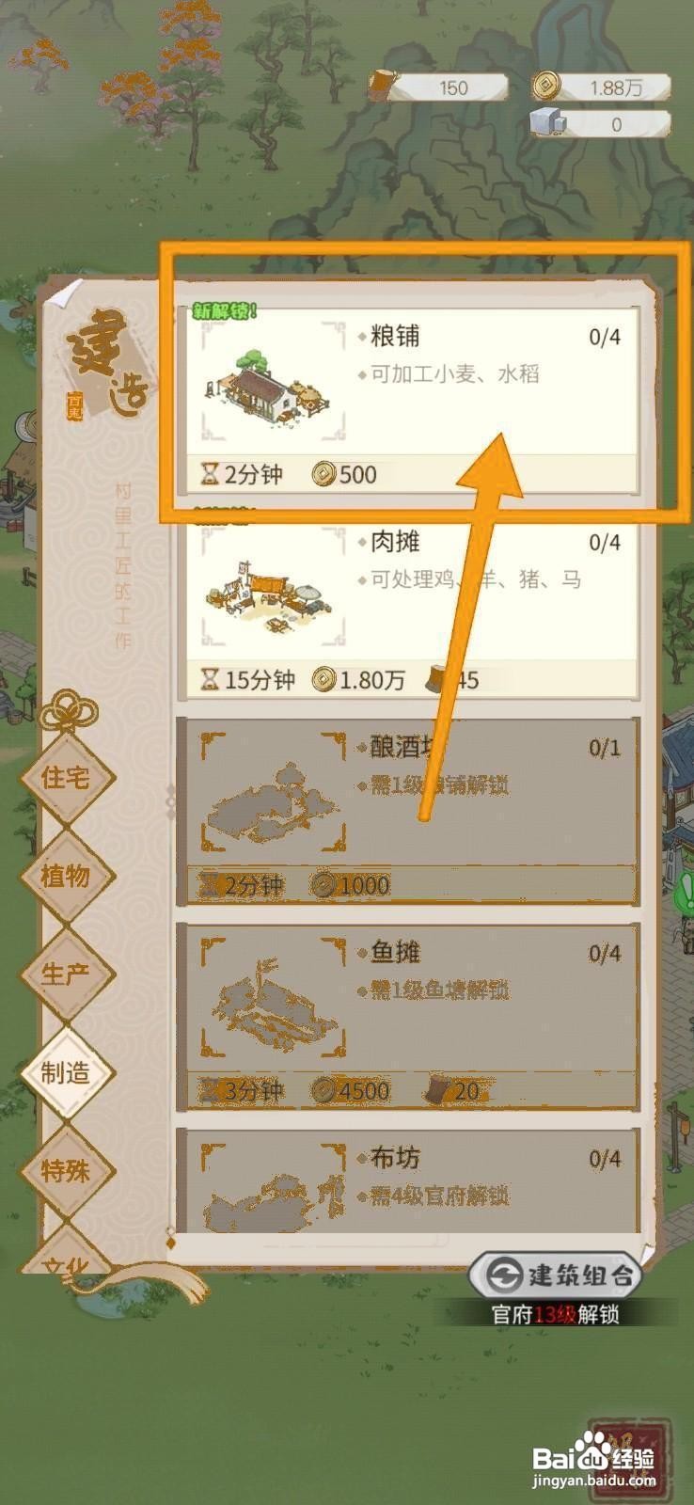Switch to the 植物 category tab
This screenshot has height=1505, width=694.
[x=66, y=875]
